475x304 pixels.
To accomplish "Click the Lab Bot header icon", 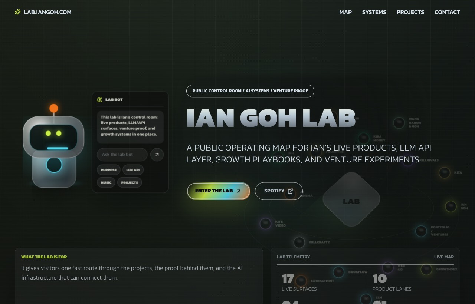I will (99, 99).
